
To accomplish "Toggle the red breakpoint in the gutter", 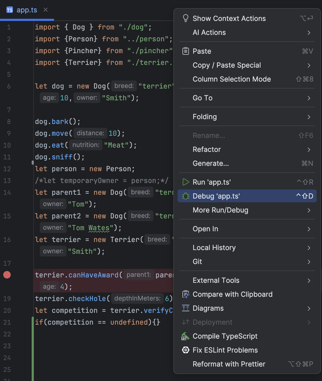I will click(7, 274).
